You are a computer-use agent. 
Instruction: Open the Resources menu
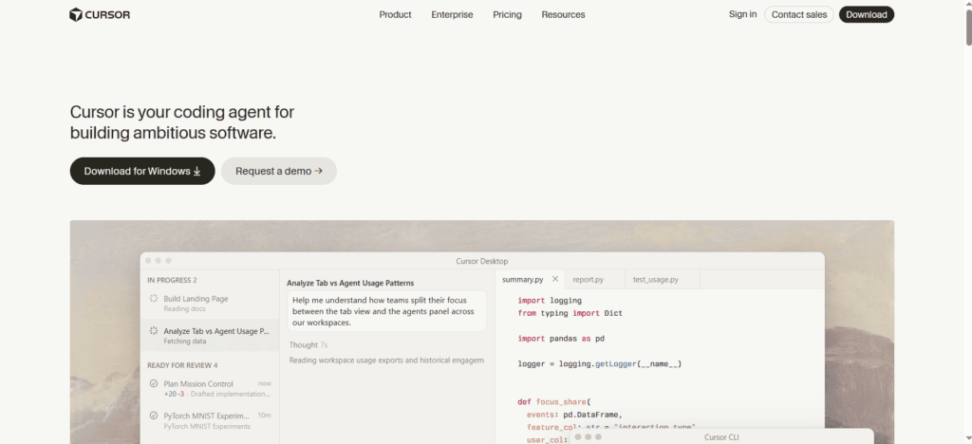[563, 14]
